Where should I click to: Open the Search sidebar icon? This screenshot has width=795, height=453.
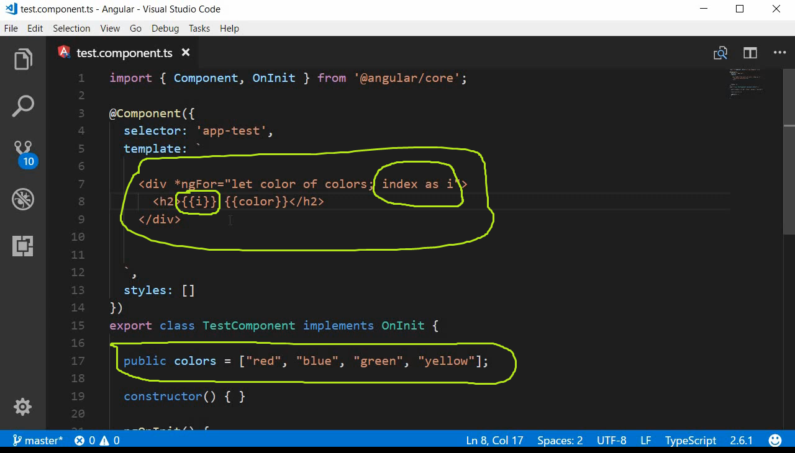(x=23, y=105)
